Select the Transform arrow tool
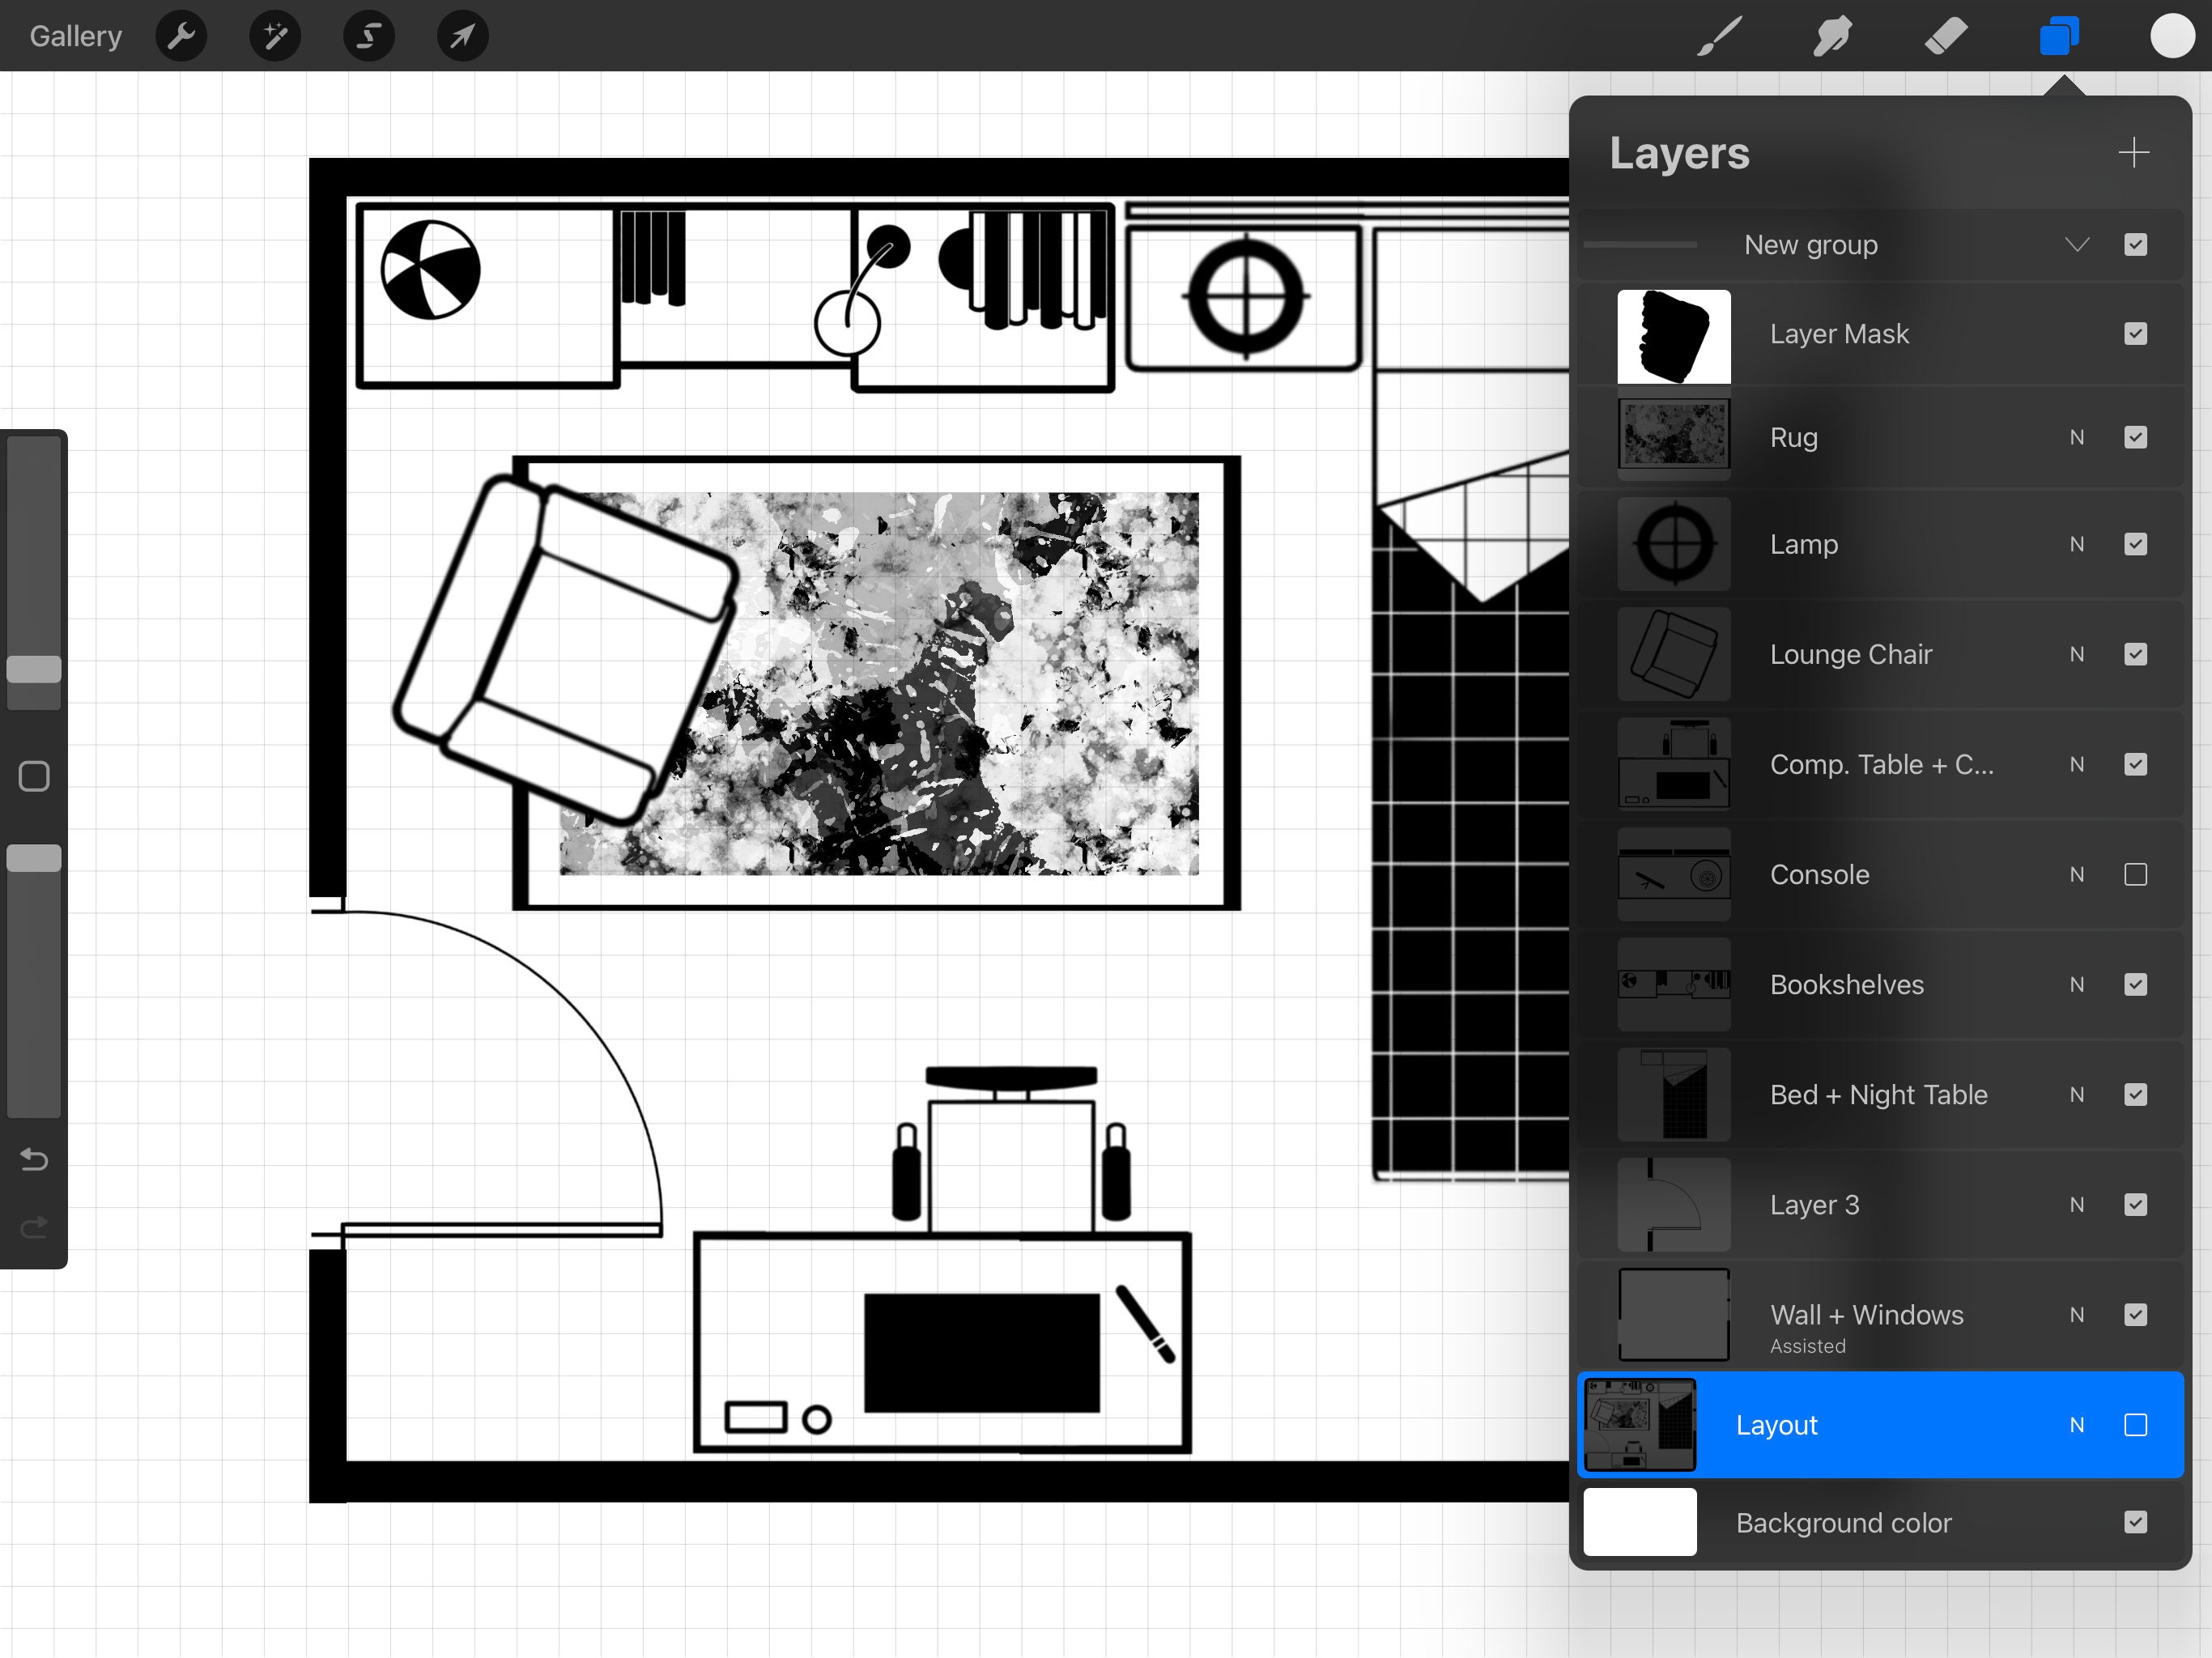The width and height of the screenshot is (2212, 1658). click(461, 36)
